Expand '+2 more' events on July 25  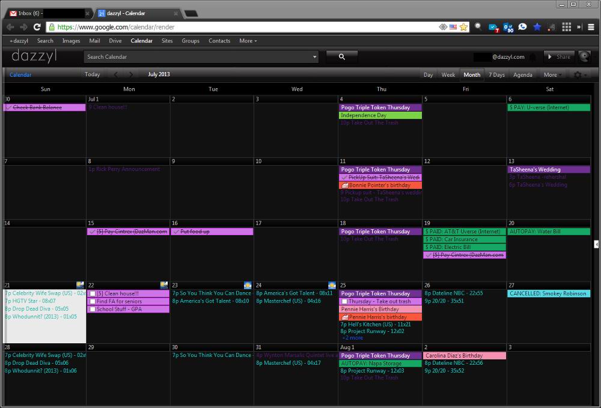point(353,338)
